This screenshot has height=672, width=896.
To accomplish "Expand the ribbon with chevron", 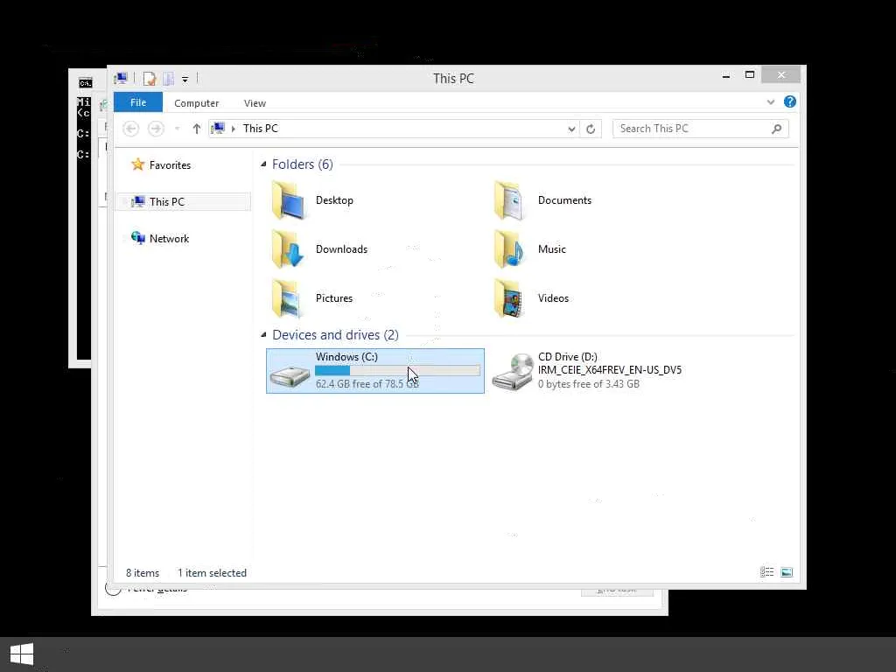I will pyautogui.click(x=771, y=102).
